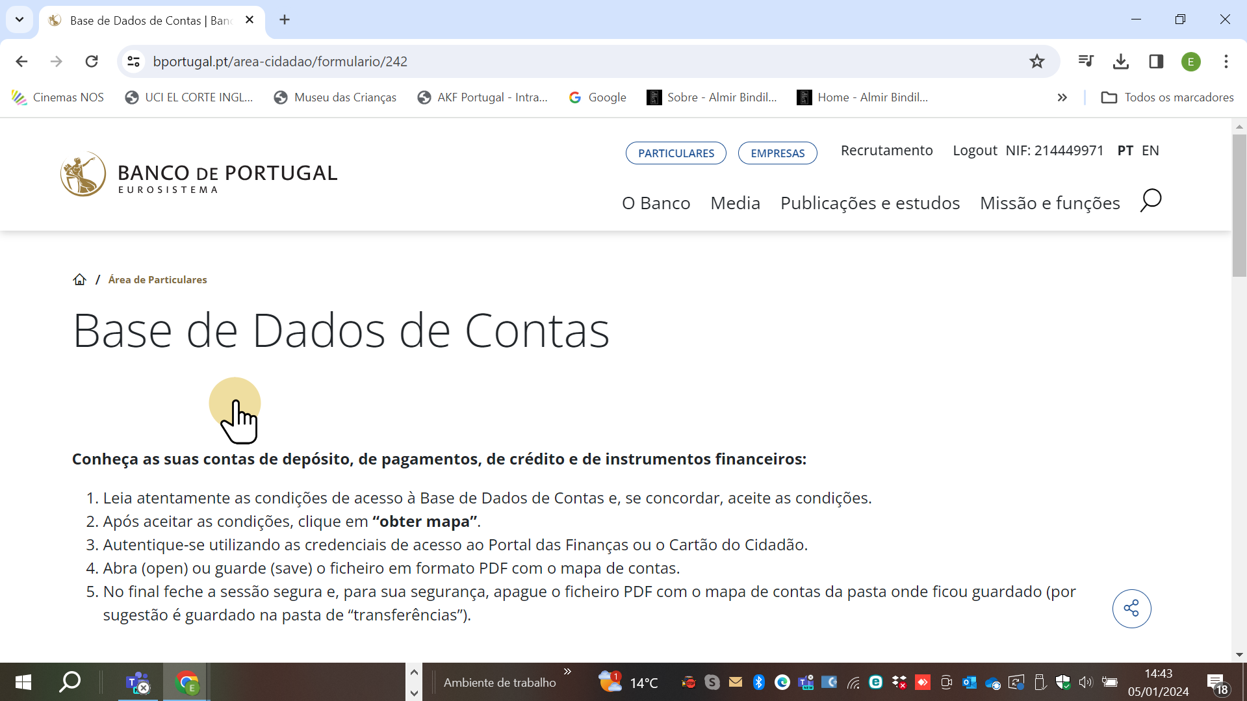Open Chrome three-dot menu
1247x701 pixels.
tap(1226, 62)
